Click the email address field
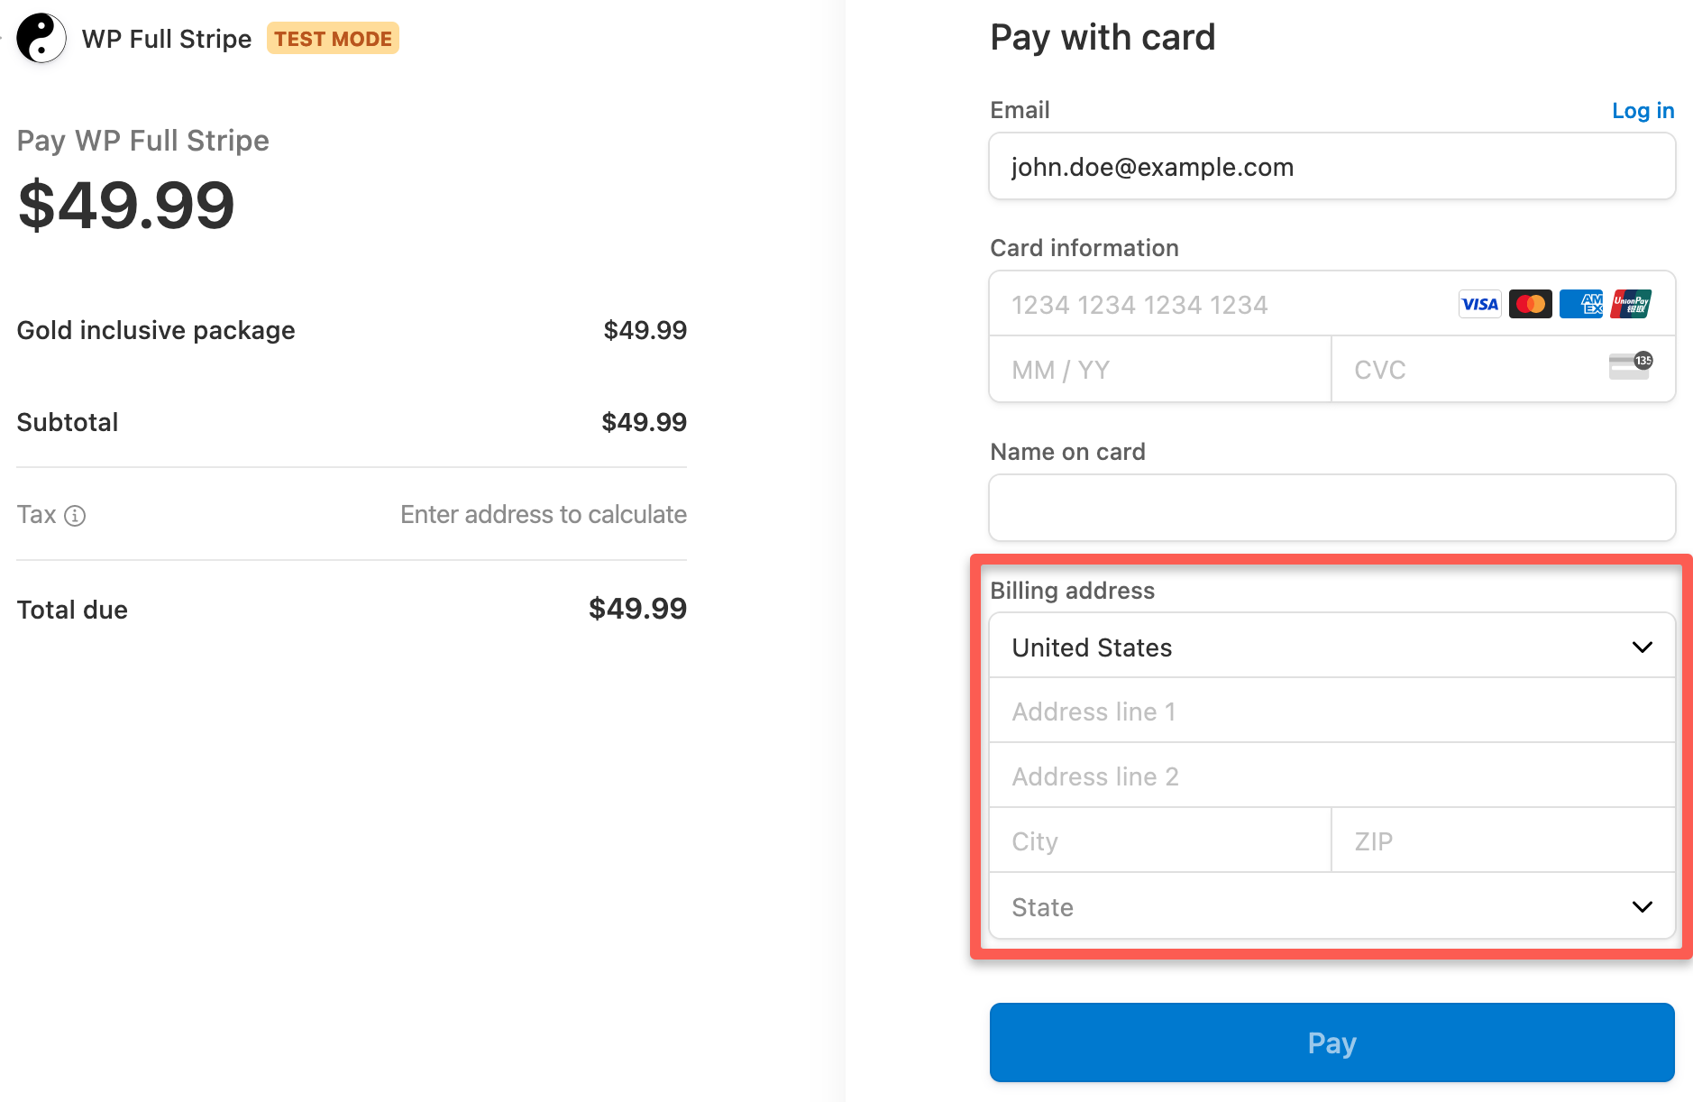This screenshot has width=1693, height=1102. (1332, 166)
